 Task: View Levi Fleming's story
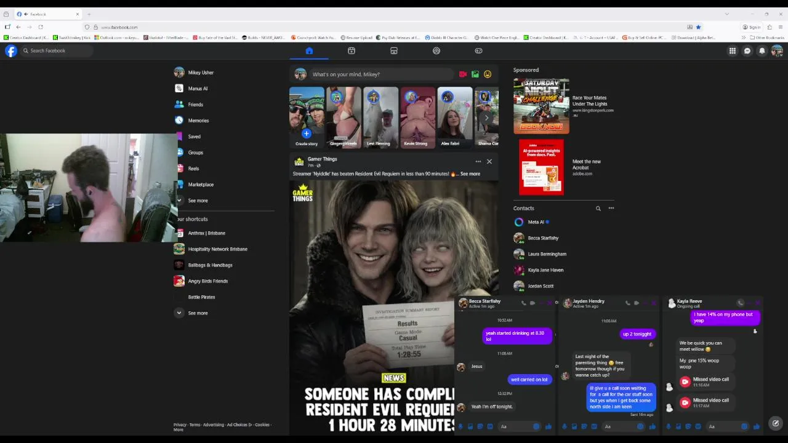[380, 118]
